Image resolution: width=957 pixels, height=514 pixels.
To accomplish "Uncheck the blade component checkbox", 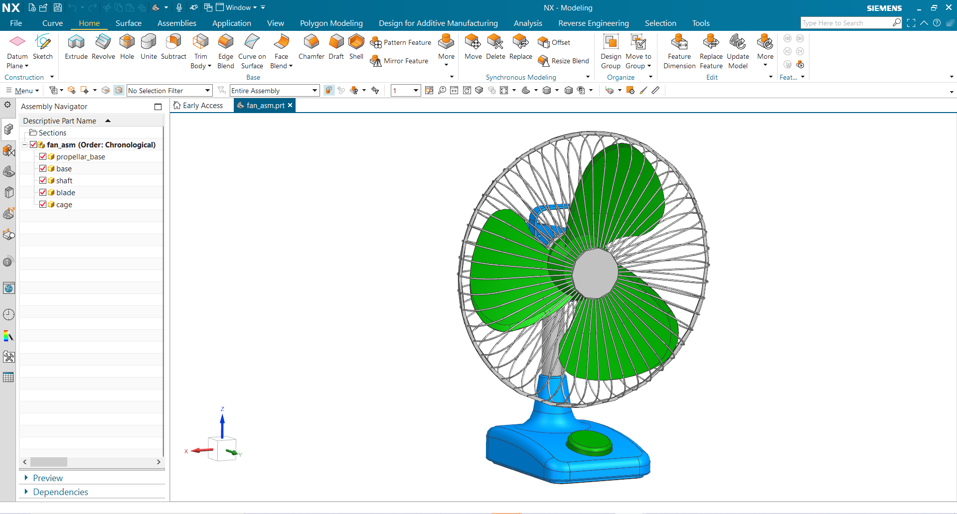I will tap(43, 192).
